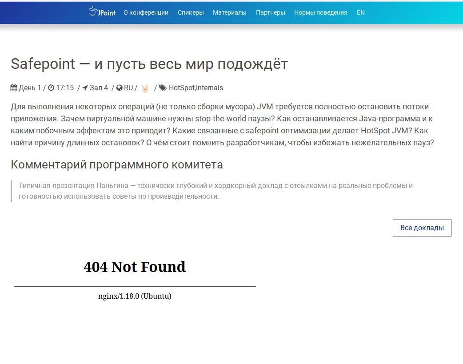Click the calendar icon beside "День 1"
Viewport: 463px width, 364px height.
(x=14, y=88)
